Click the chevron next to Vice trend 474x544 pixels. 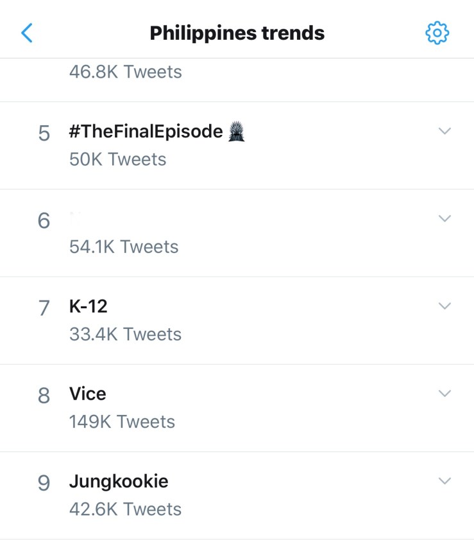click(444, 393)
